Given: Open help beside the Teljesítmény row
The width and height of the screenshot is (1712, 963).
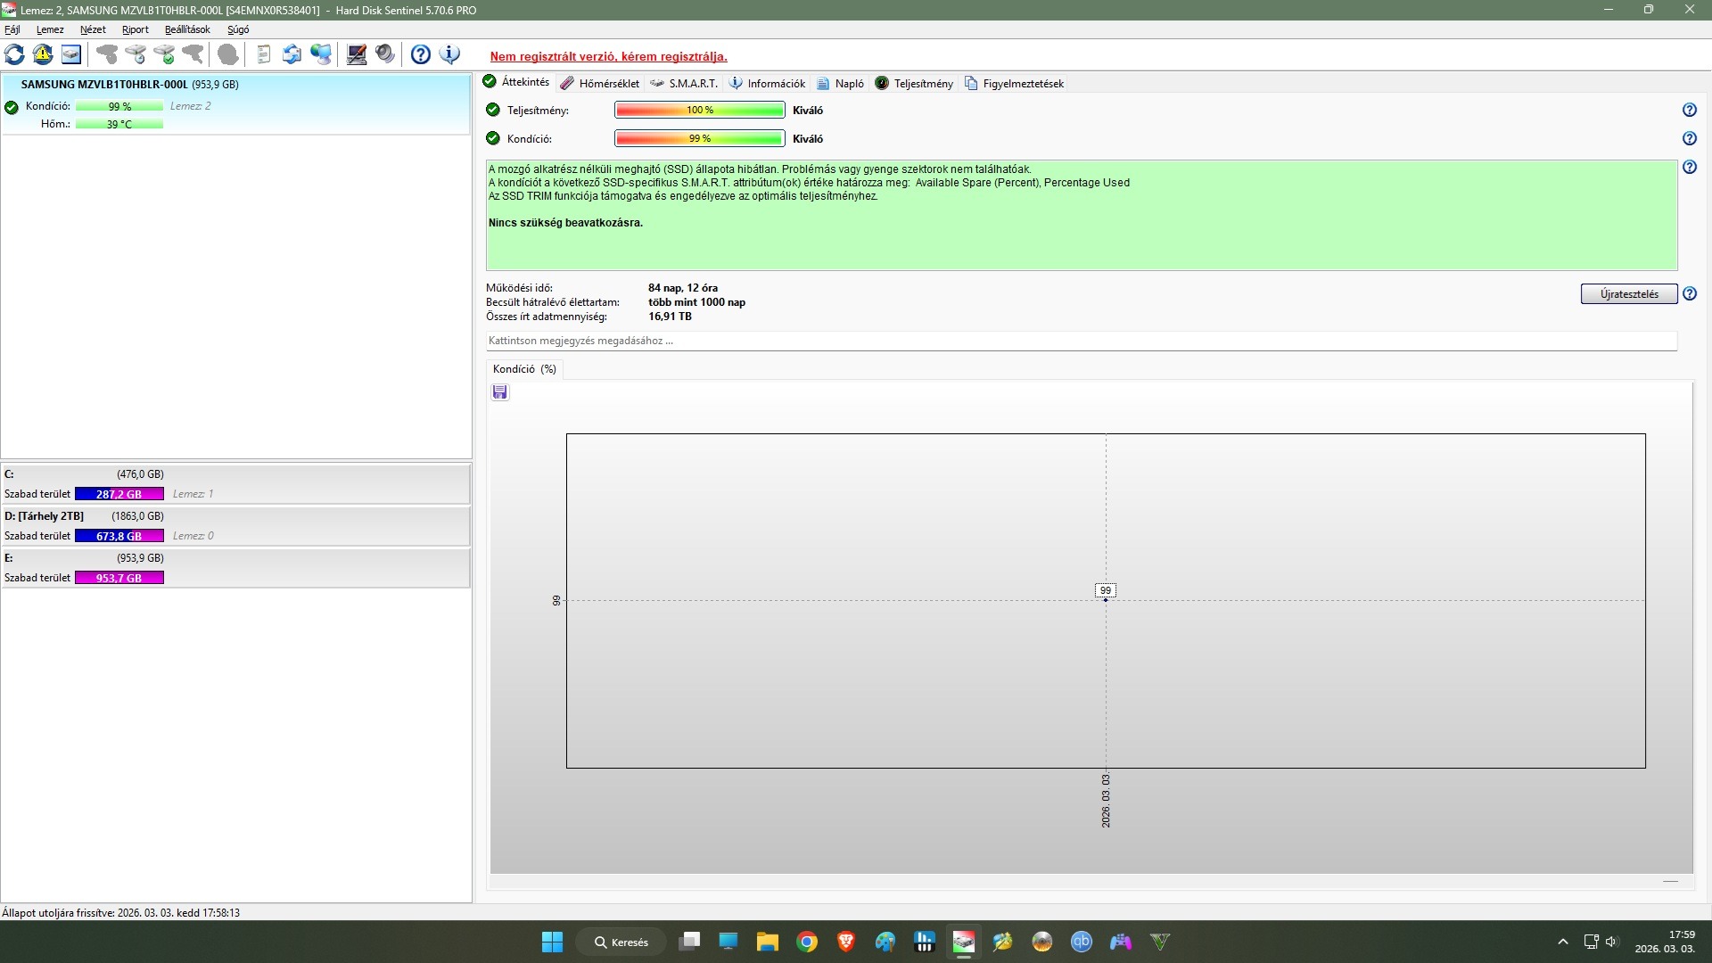Looking at the screenshot, I should pos(1689,111).
